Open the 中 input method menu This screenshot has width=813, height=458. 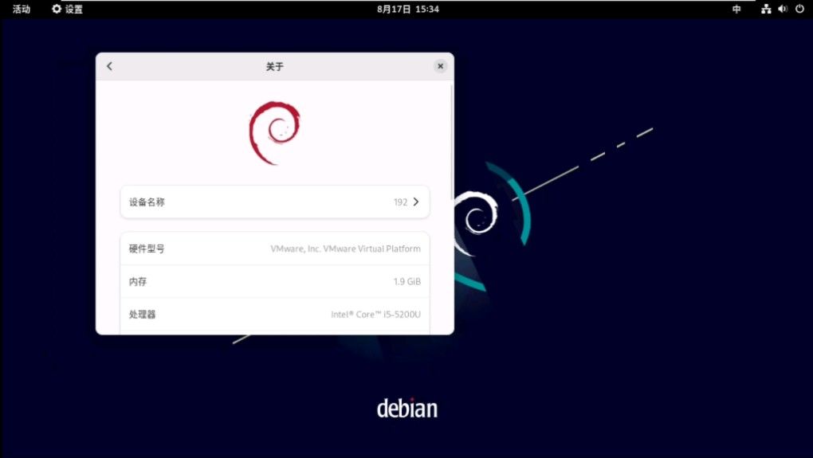(736, 9)
